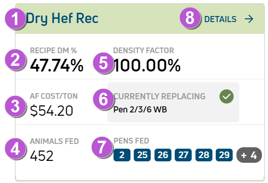
Task: Select pen 28 badge
Action: pyautogui.click(x=204, y=155)
